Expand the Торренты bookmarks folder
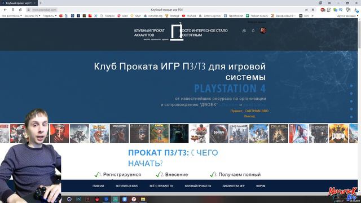This screenshot has height=203, width=361. tap(50, 16)
